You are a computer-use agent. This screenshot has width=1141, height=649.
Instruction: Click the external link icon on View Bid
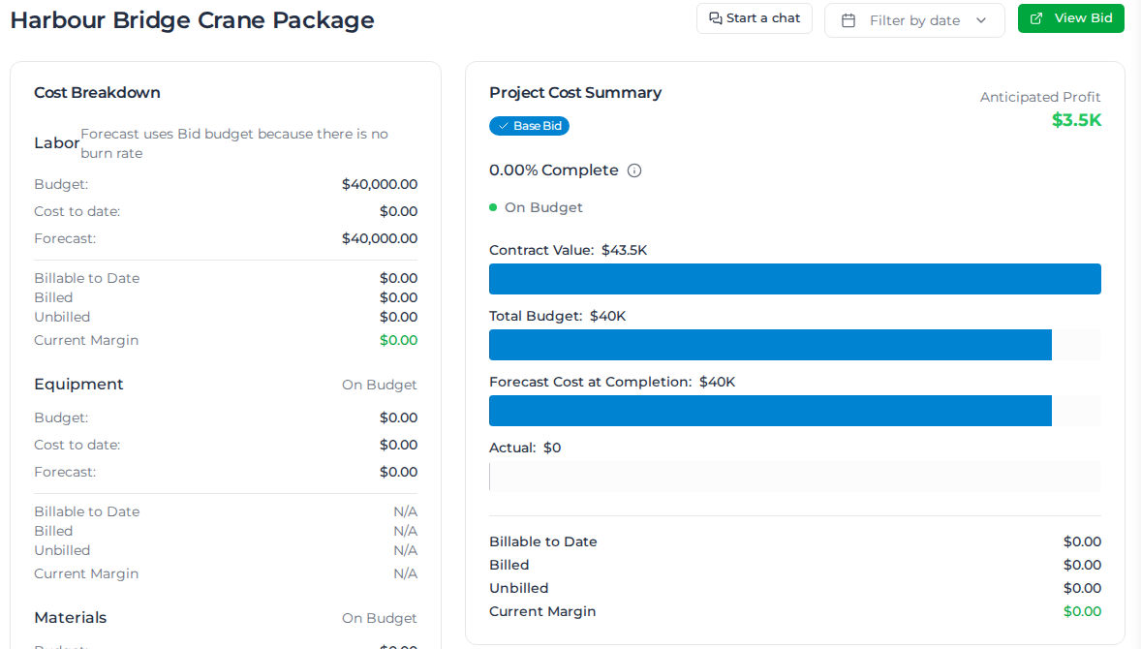coord(1036,18)
